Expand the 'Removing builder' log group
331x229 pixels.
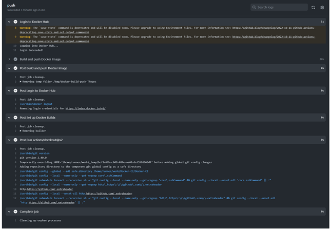[21, 131]
